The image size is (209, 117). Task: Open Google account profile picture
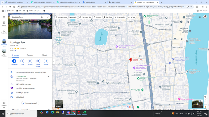[x=205, y=17]
